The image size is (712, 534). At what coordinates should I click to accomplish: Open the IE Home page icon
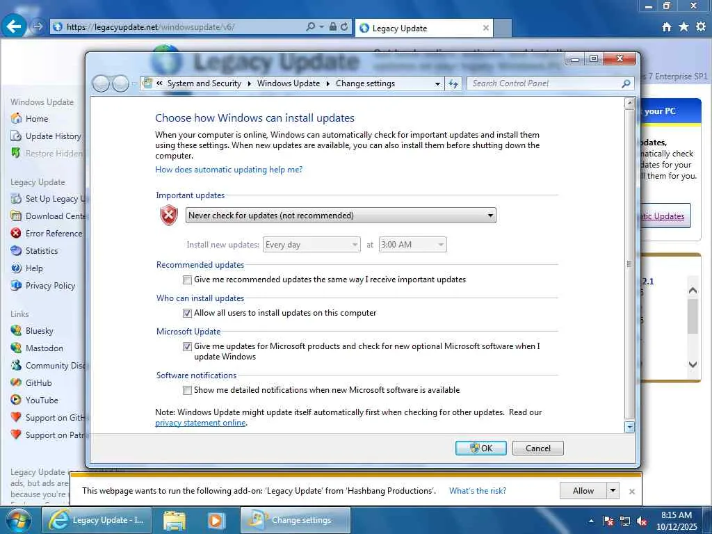pyautogui.click(x=666, y=27)
